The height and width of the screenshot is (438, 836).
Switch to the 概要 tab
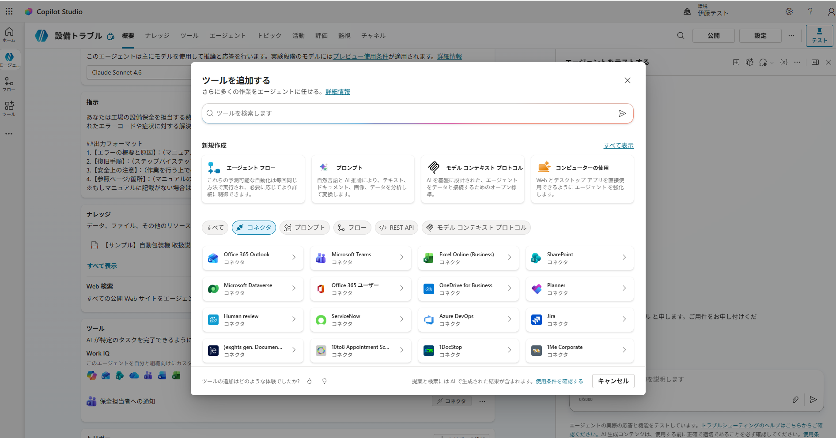coord(128,36)
